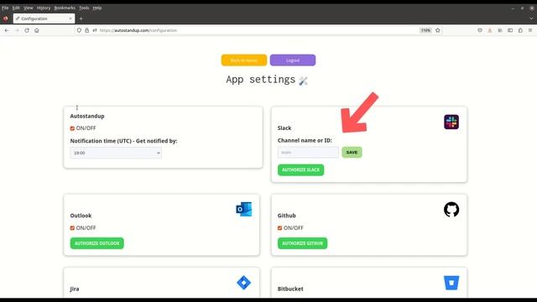Click the autostandup.com URL in address bar
This screenshot has height=302, width=537.
(x=138, y=30)
